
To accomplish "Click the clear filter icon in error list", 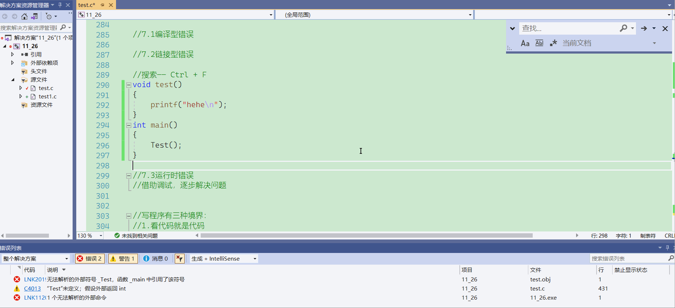I will coord(179,258).
